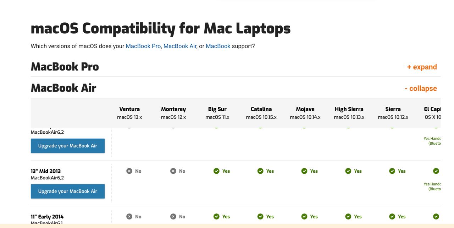This screenshot has height=228, width=454.
Task: Select the Ventura macOS 13.x column header
Action: (129, 113)
